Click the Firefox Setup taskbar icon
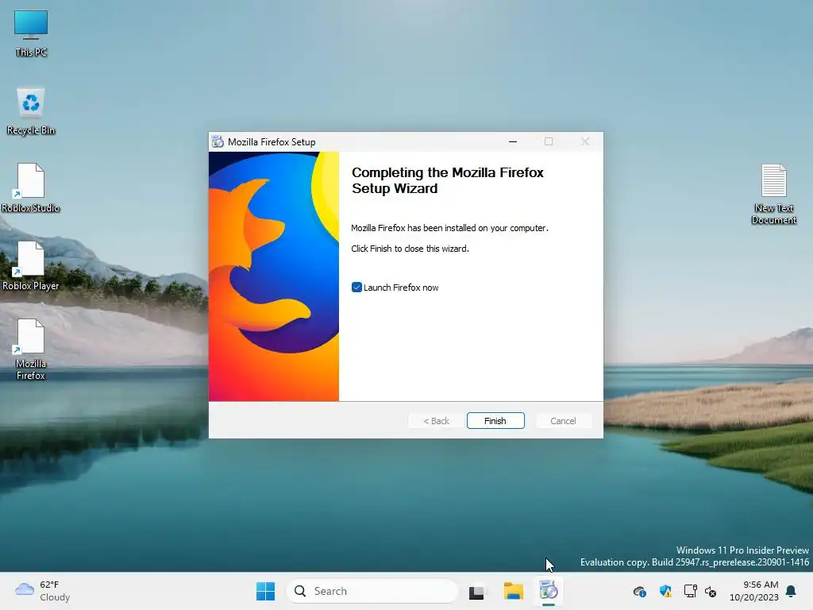Image resolution: width=813 pixels, height=610 pixels. pyautogui.click(x=549, y=591)
